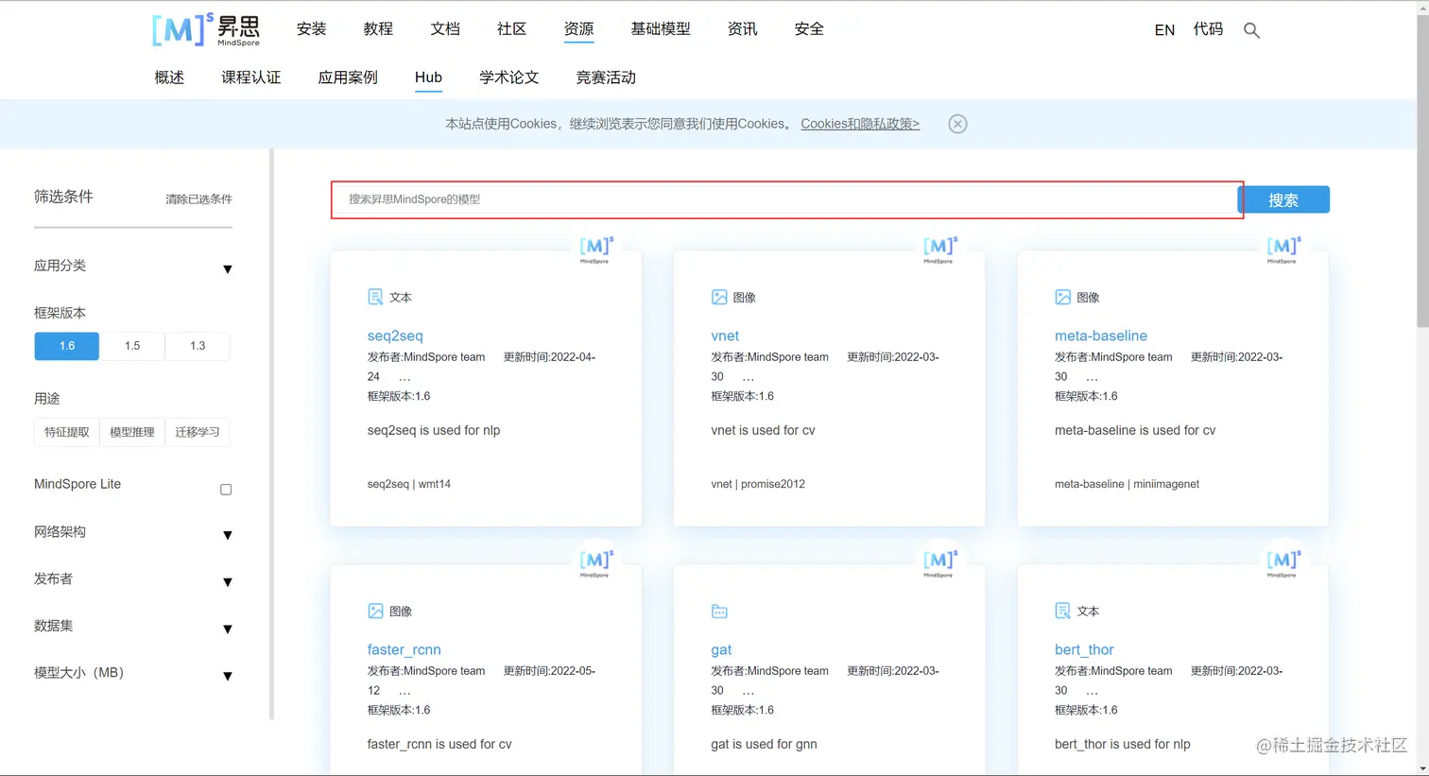Open the gat model link
This screenshot has height=776, width=1429.
721,649
